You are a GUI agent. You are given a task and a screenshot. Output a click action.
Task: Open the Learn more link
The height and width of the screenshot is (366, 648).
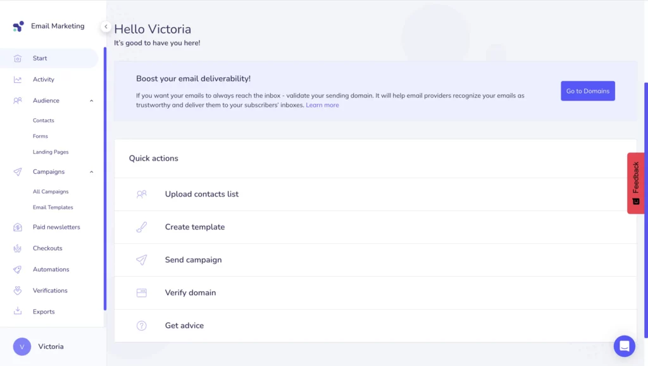[322, 105]
